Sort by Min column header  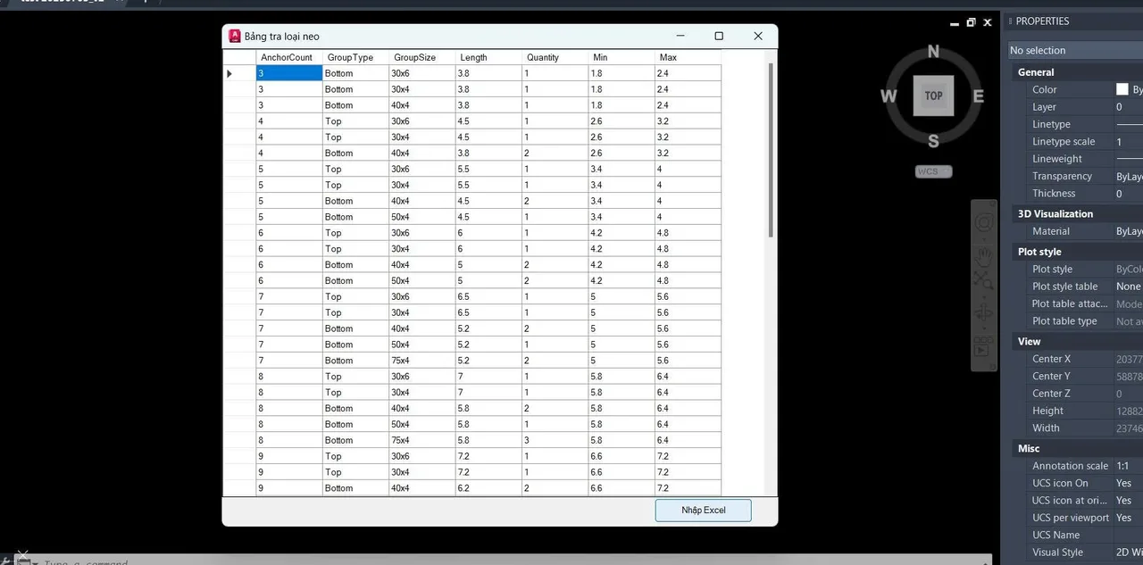pyautogui.click(x=622, y=57)
